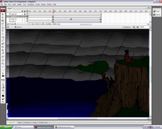
Task: Click the red playhead at frame 229
Action: point(53,11)
